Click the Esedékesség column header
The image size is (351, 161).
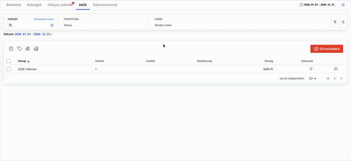click(x=204, y=61)
